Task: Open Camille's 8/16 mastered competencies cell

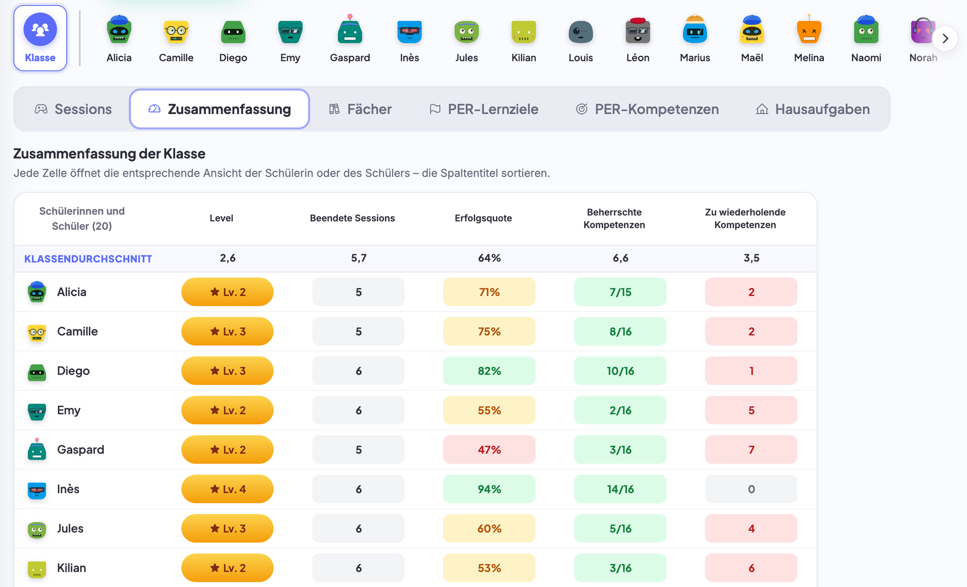Action: tap(620, 331)
